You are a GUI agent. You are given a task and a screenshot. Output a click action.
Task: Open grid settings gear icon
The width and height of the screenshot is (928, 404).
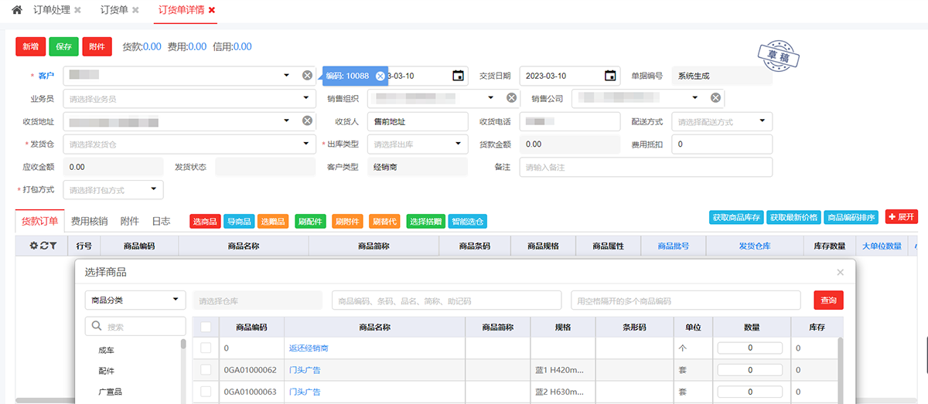tap(34, 246)
